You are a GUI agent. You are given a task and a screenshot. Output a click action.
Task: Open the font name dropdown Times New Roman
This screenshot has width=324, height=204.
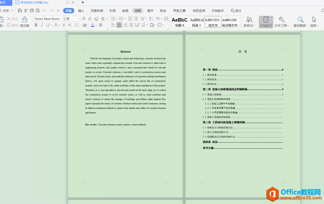coord(61,19)
